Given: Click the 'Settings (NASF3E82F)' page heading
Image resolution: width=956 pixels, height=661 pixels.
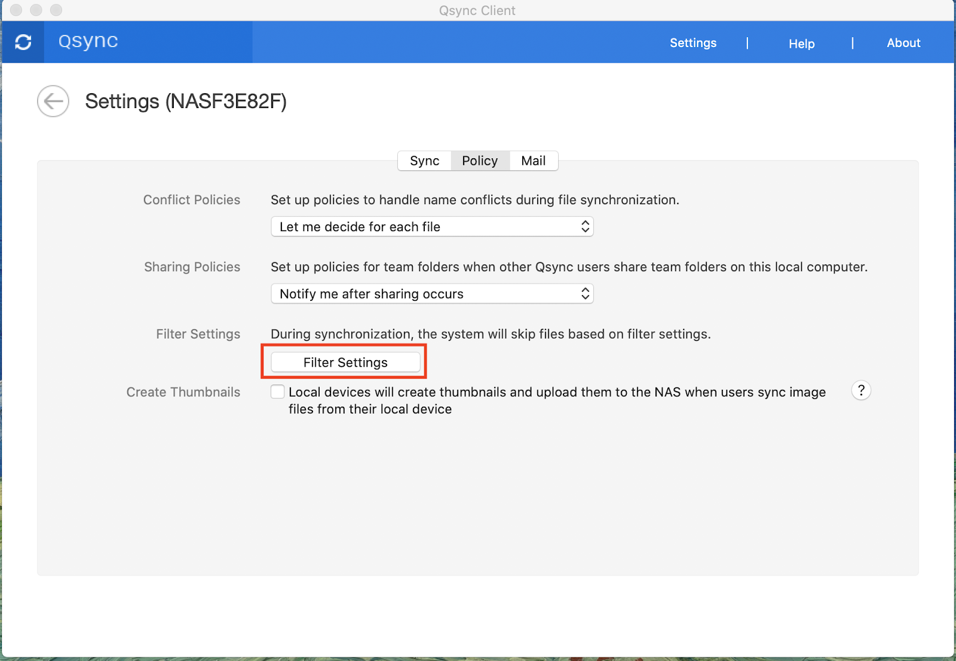Looking at the screenshot, I should tap(186, 102).
